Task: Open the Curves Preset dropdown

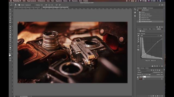Action: [152, 34]
